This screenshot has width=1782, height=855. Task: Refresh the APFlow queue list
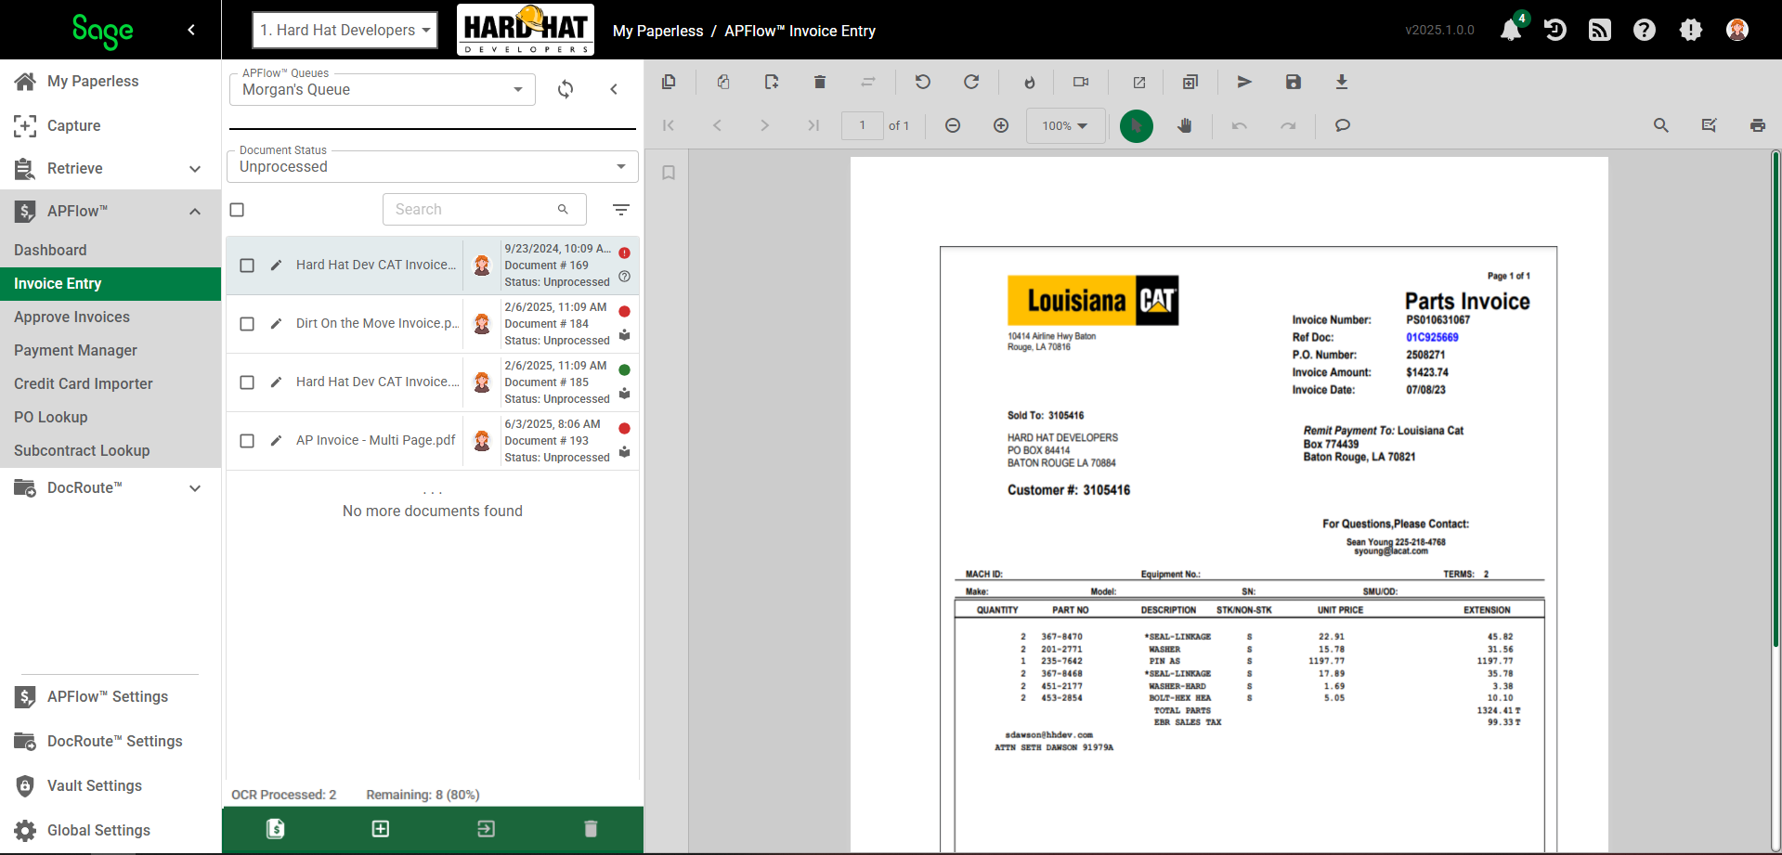566,89
